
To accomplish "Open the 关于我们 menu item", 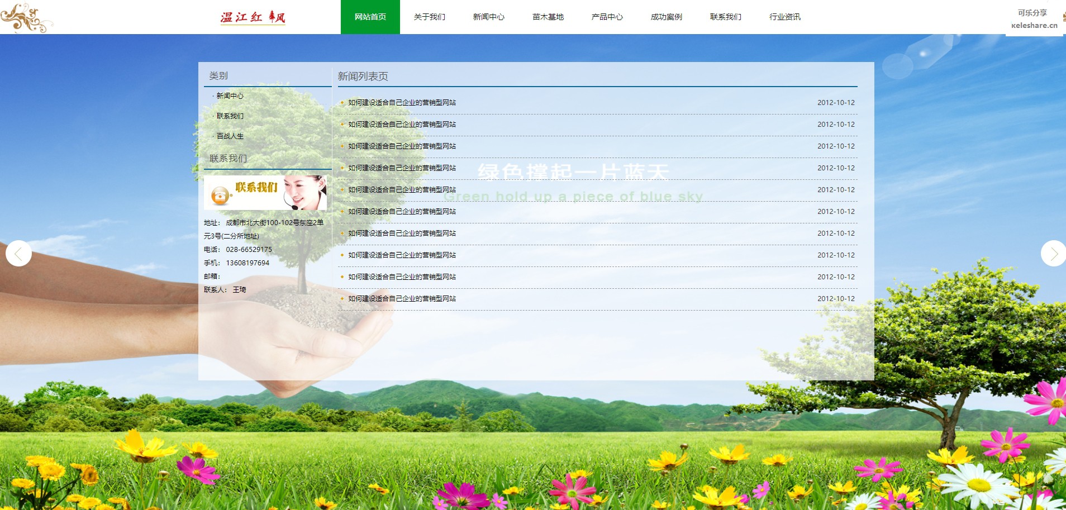I will [x=430, y=17].
